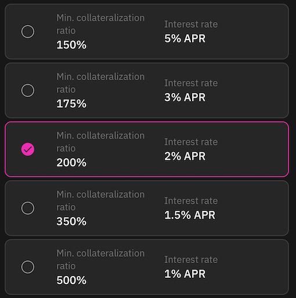Click the Interest rate label above 1% APR
Viewport: 296px width, 298px height.
click(x=191, y=260)
